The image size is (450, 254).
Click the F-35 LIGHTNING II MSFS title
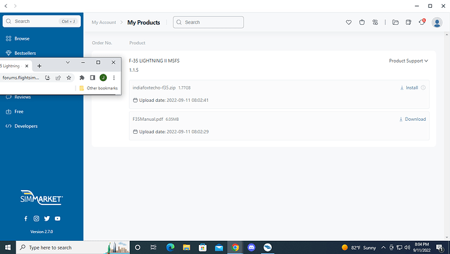(x=154, y=61)
